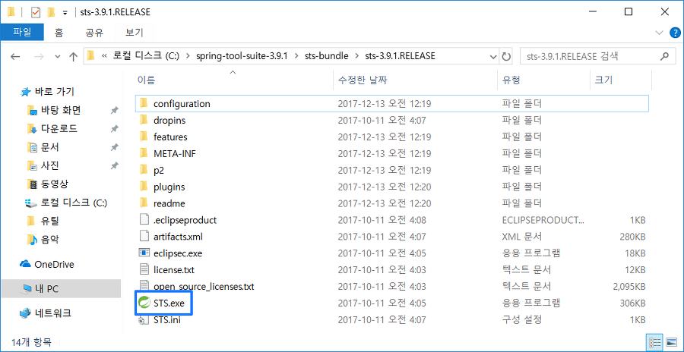This screenshot has width=684, height=352.
Task: Select the .eclipseproduct file icon
Action: (144, 220)
